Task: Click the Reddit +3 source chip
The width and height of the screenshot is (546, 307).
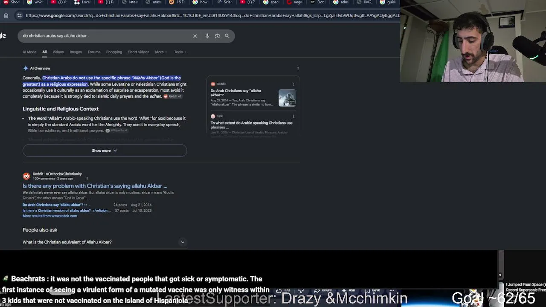Action: coord(173,96)
